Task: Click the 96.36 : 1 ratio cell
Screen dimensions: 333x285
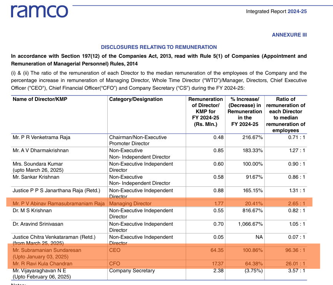Action: pos(295,250)
